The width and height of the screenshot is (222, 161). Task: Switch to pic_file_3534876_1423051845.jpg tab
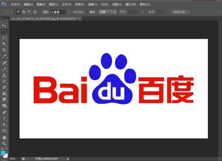(x=44, y=19)
